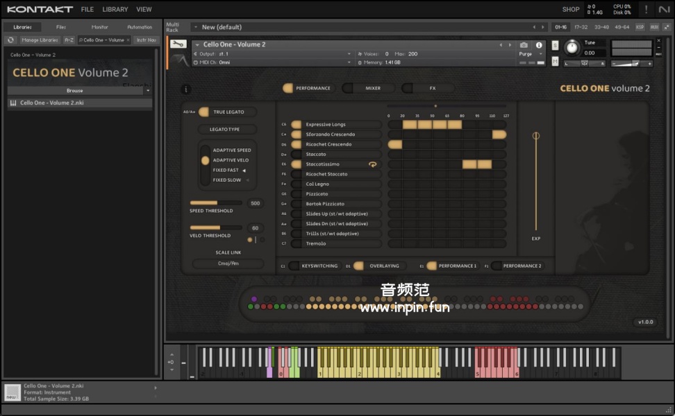This screenshot has height=416, width=675.
Task: Toggle the True Legato switch
Action: pyautogui.click(x=204, y=112)
